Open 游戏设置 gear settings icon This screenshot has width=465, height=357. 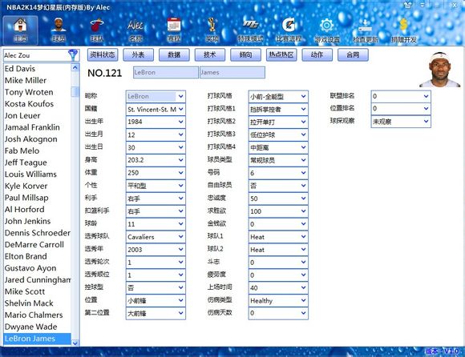pos(327,30)
